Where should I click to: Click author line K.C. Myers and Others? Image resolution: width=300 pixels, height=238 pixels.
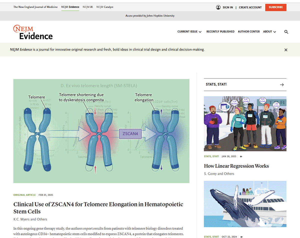coord(30,219)
